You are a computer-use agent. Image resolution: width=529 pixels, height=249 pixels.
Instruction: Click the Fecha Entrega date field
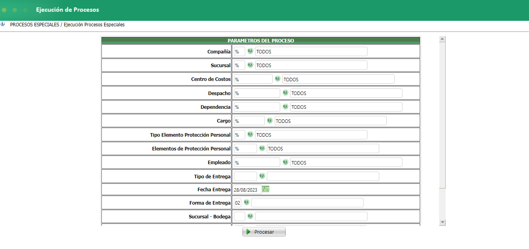(x=247, y=190)
